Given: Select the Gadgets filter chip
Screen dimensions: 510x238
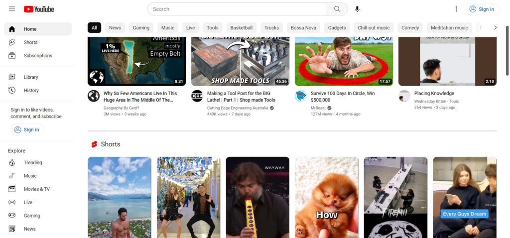Looking at the screenshot, I should pyautogui.click(x=337, y=28).
